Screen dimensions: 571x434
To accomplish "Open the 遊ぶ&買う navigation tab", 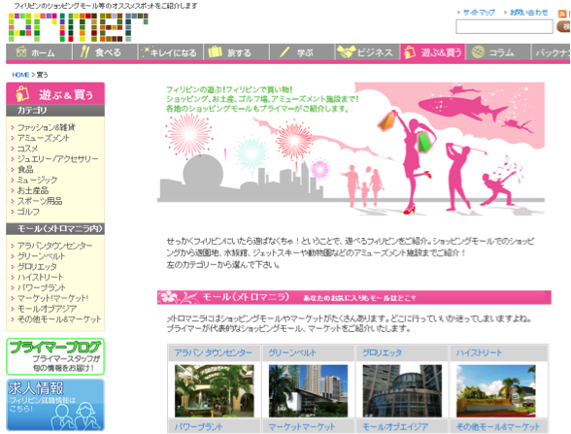I will click(432, 52).
